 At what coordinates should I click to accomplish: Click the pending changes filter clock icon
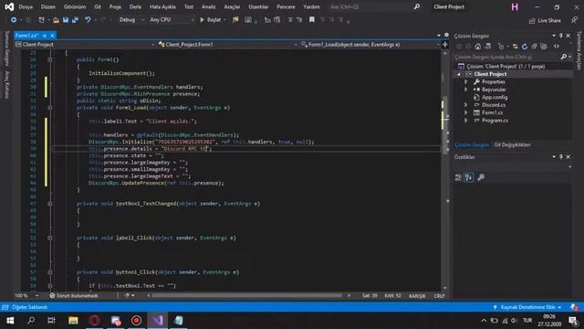(x=501, y=47)
